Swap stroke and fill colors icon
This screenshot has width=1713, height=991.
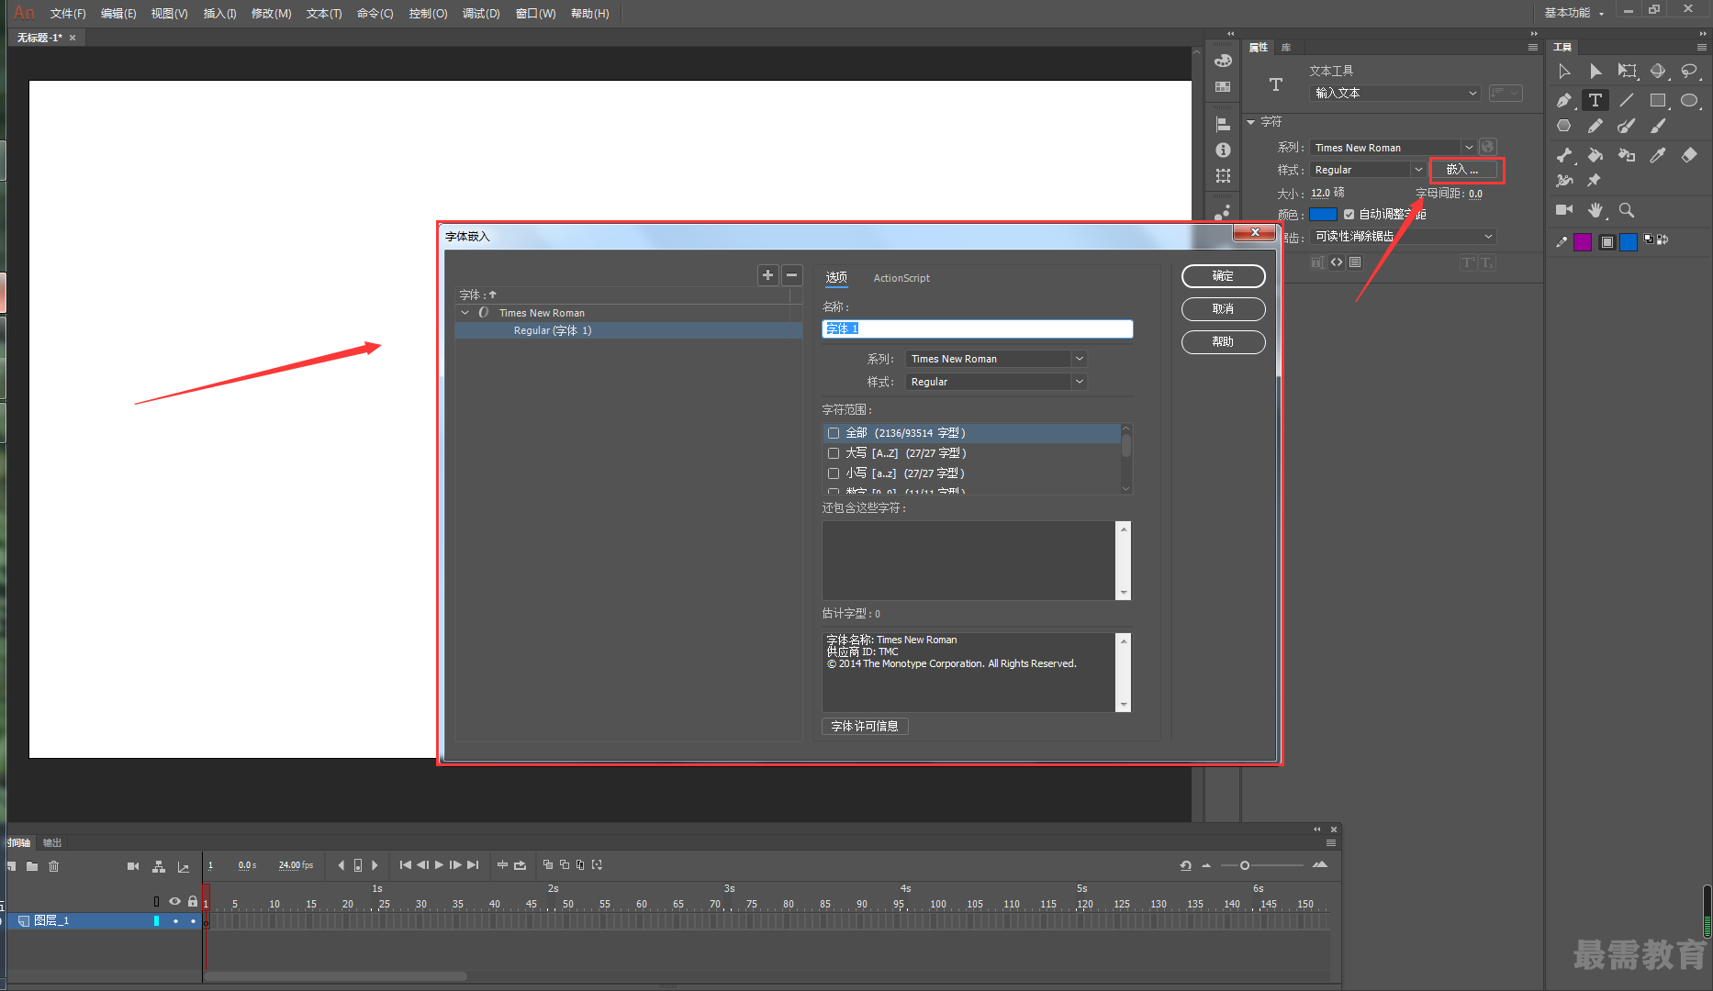pos(1662,239)
